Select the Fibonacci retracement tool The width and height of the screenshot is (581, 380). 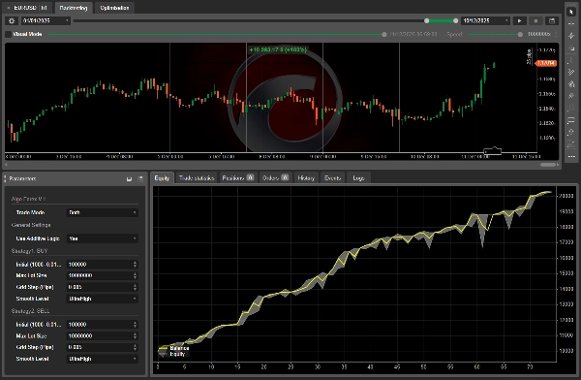(571, 108)
